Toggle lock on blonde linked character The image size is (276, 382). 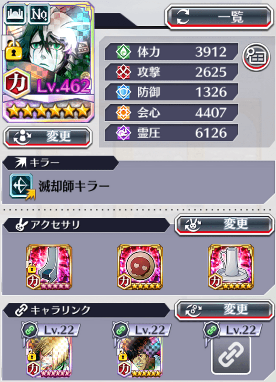coord(32,356)
